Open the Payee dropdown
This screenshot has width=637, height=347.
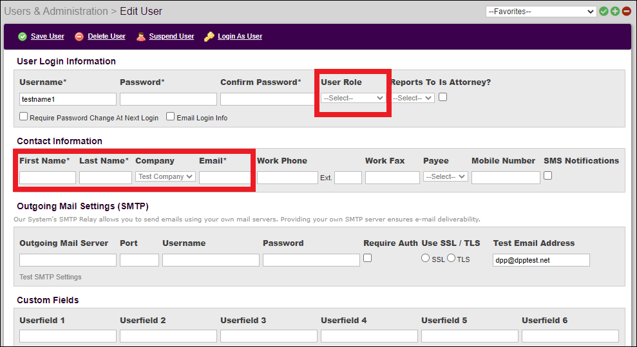pos(446,176)
